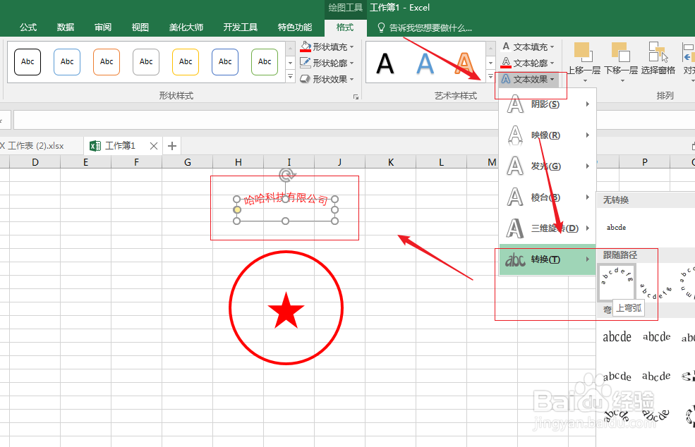Image resolution: width=695 pixels, height=447 pixels.
Task: Click the 下移一层 (Send Backward) icon
Action: (x=620, y=56)
